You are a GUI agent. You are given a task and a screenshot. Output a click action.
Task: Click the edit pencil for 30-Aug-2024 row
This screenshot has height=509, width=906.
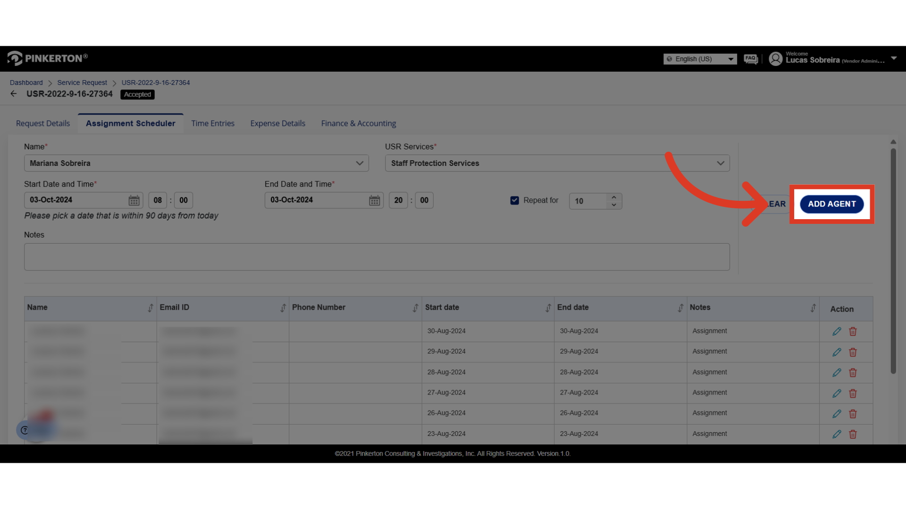[x=837, y=331]
